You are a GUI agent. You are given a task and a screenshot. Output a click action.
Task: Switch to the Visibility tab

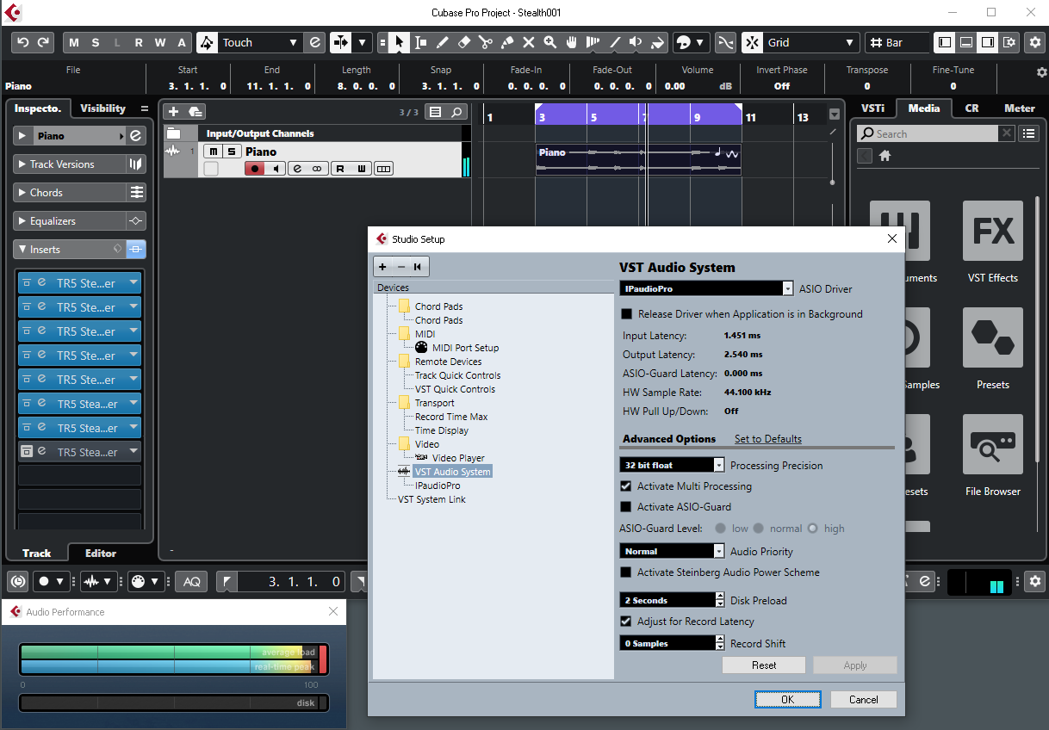coord(102,108)
